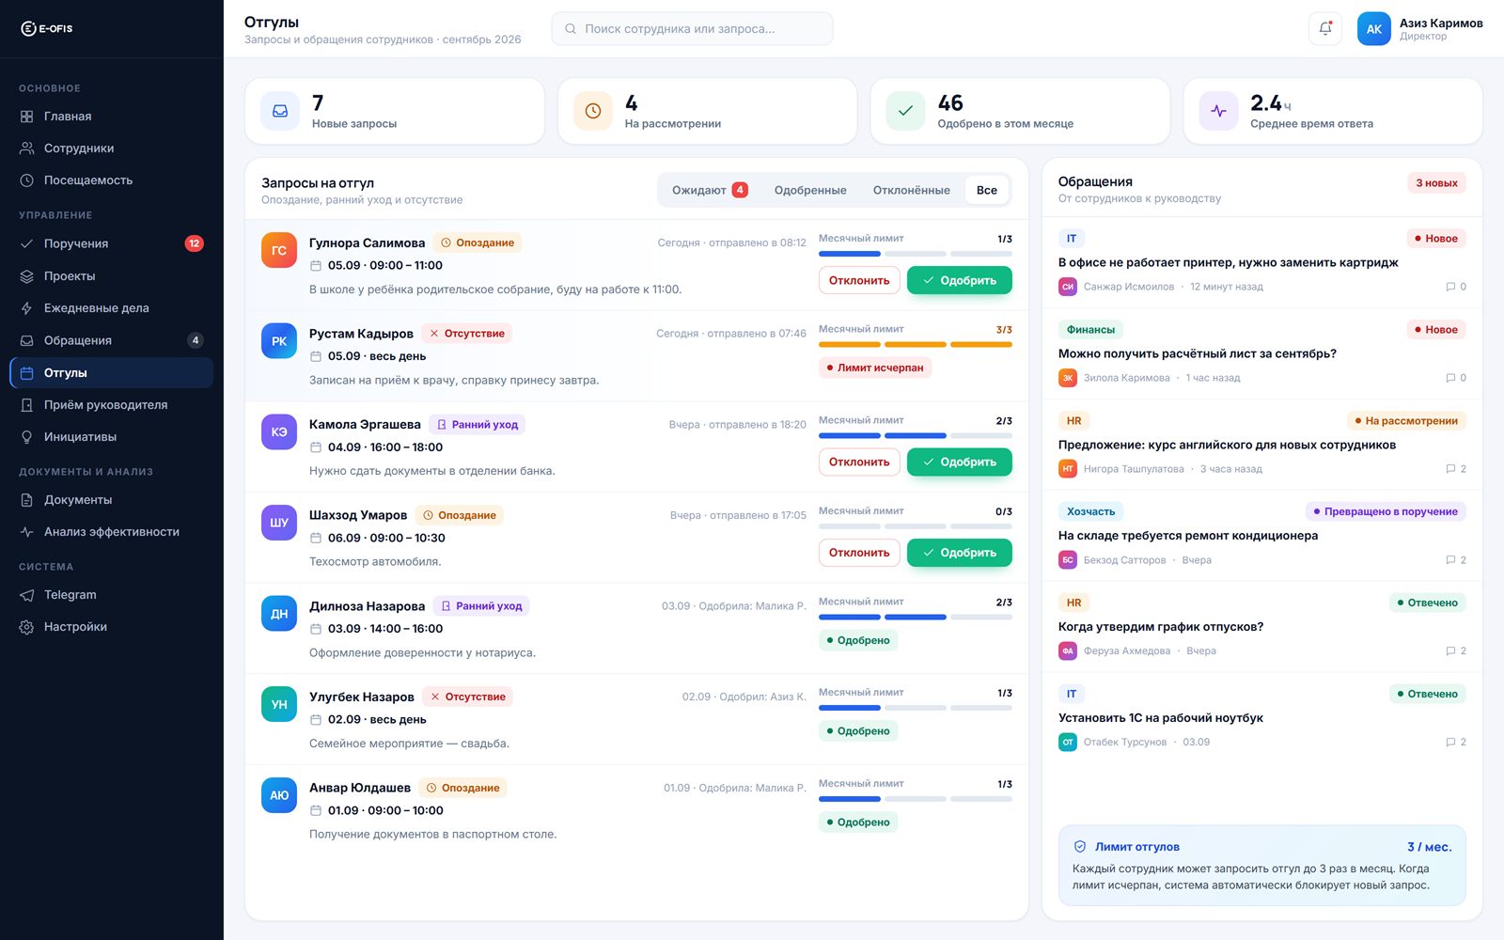The image size is (1504, 940).
Task: Open Поручения in sidebar
Action: click(111, 243)
